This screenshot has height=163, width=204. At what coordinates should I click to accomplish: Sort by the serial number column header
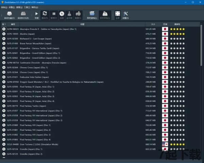tap(13, 24)
